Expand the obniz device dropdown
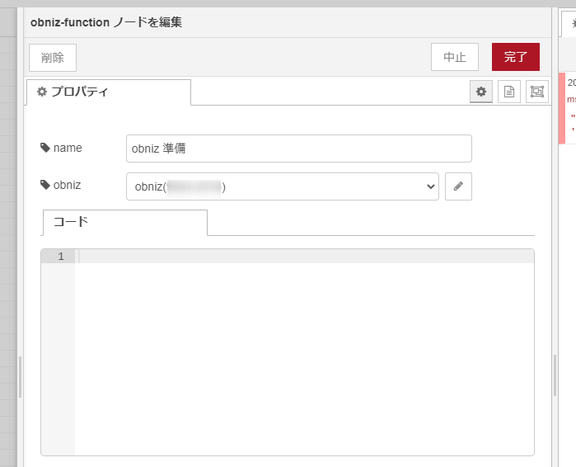The image size is (576, 467). tap(282, 186)
